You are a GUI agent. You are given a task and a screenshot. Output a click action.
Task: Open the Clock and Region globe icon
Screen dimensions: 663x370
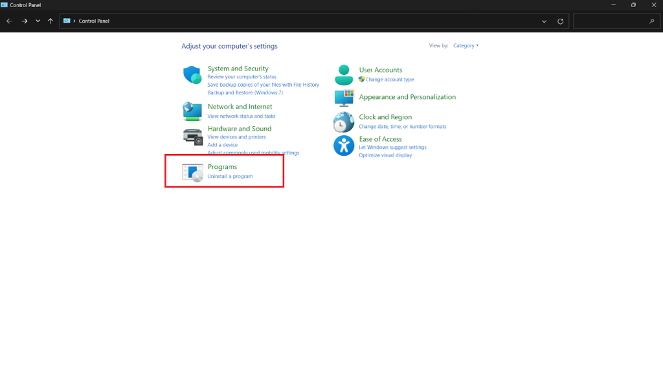coord(344,122)
